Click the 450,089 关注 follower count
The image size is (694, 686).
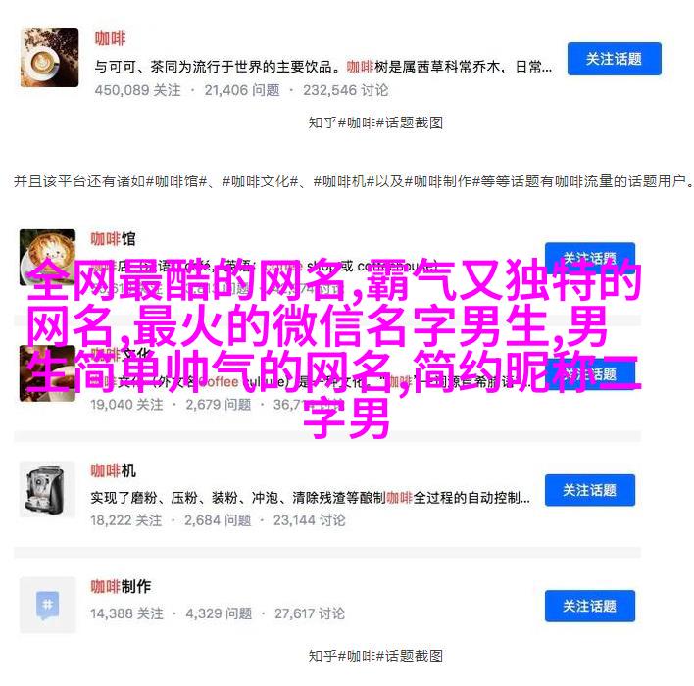[x=137, y=90]
